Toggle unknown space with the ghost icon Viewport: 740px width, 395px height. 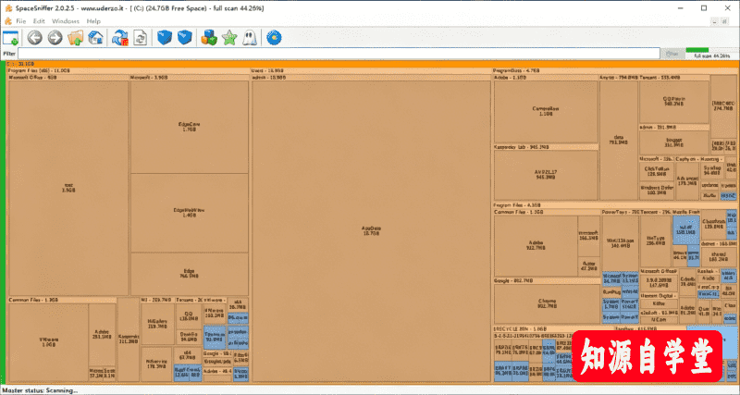pos(249,38)
